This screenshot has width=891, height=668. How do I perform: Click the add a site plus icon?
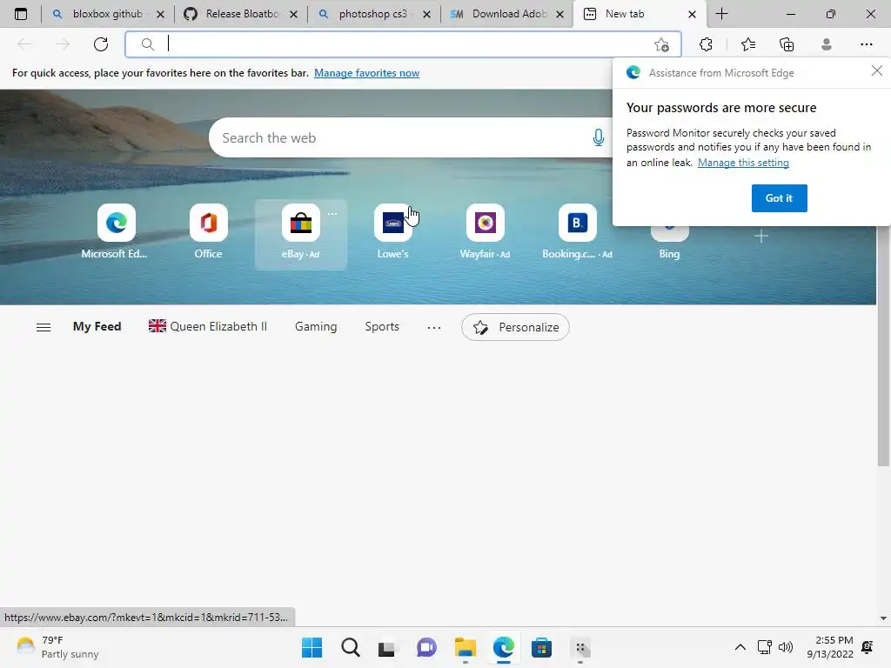(x=761, y=236)
